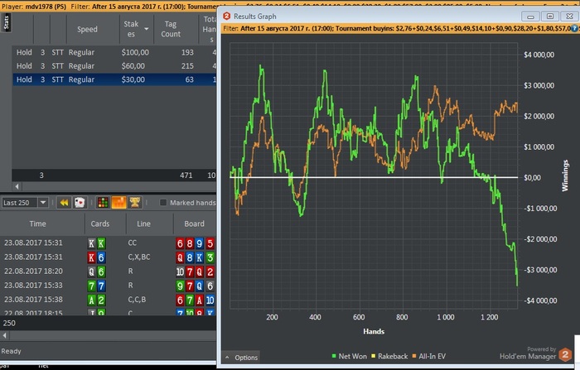Viewport: 580px width, 370px height.
Task: Click the Last 250 input field
Action: [19, 203]
